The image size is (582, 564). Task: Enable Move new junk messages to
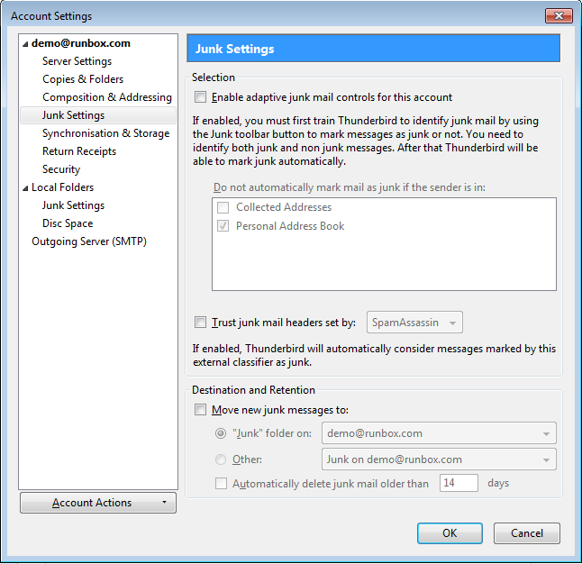tap(201, 410)
